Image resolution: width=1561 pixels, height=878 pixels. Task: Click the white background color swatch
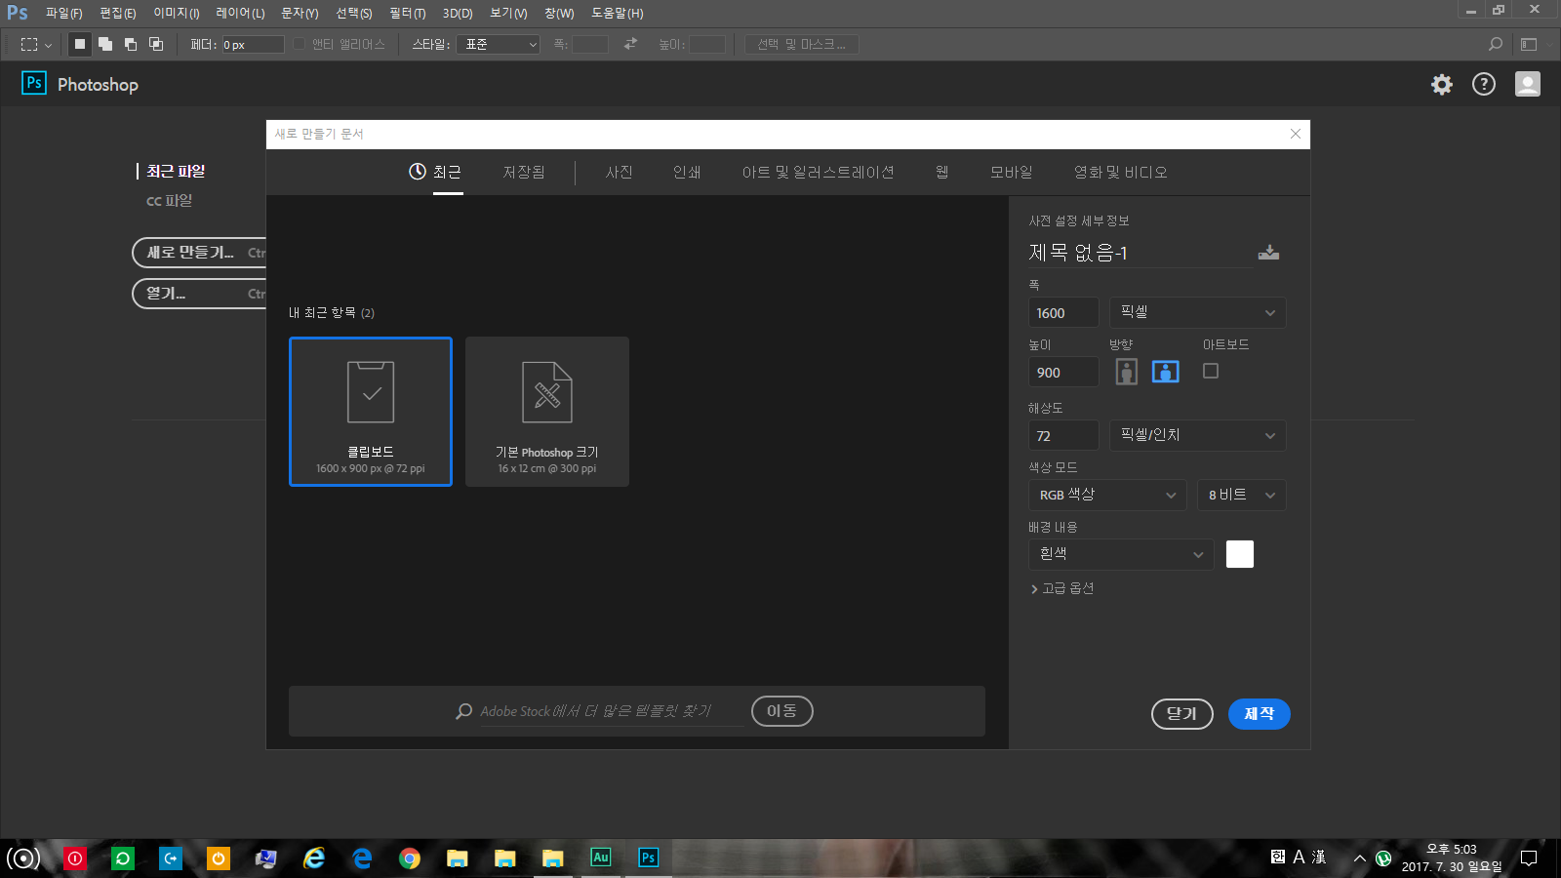1240,554
